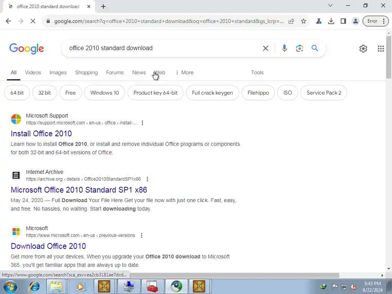
Task: Open the Windows Start menu
Action: tap(10, 286)
